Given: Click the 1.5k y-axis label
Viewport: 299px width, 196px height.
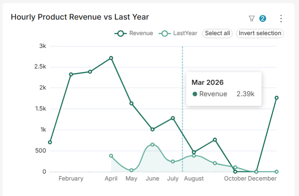Looking at the screenshot, I should (41, 108).
